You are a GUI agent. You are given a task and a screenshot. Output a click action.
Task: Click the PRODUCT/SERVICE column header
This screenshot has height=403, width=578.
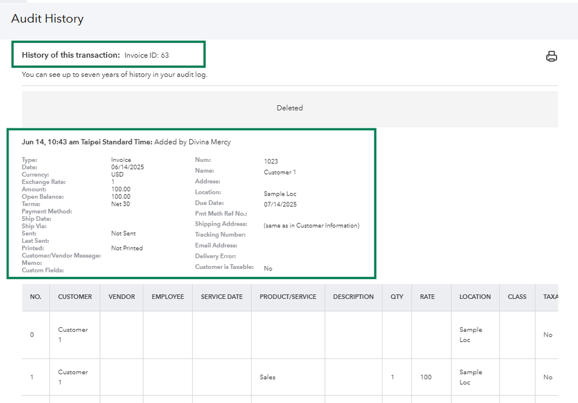(288, 297)
